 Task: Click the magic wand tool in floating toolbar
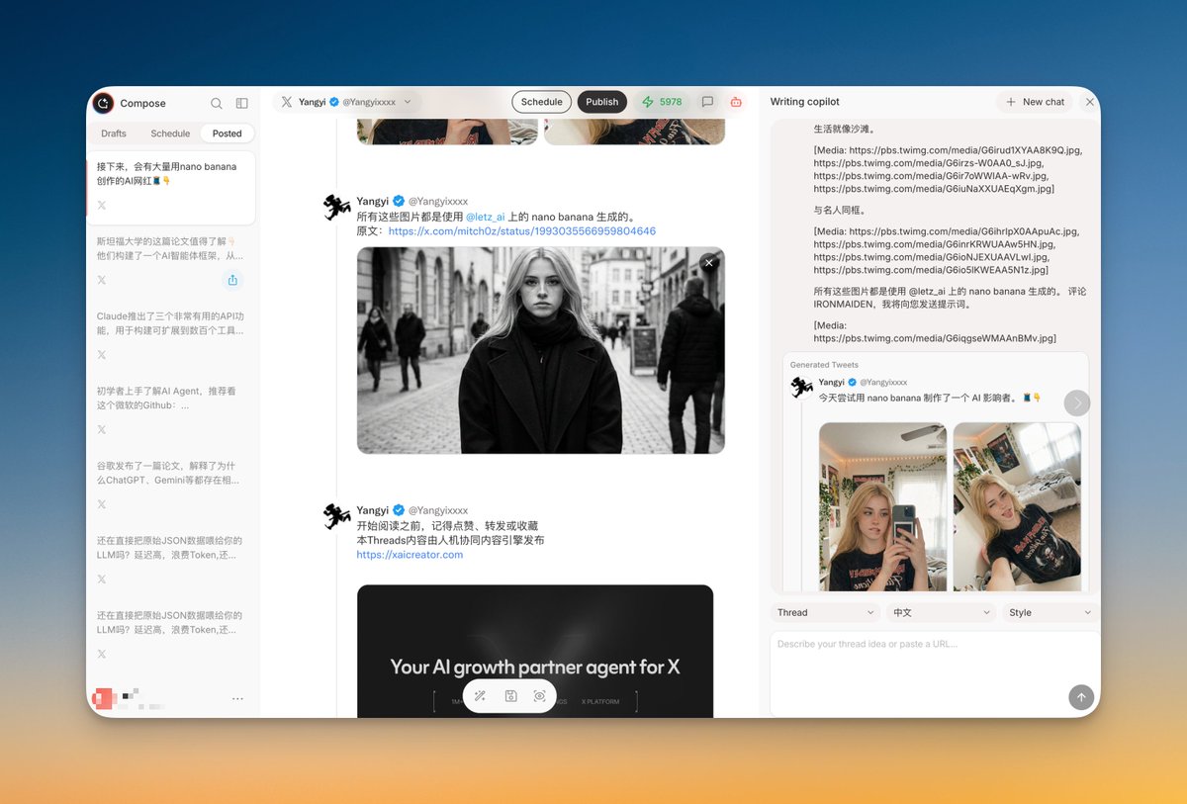480,696
